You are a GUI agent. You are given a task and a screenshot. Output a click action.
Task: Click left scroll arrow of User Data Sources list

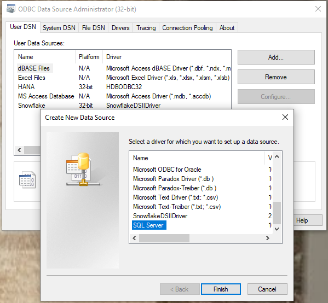click(x=20, y=150)
